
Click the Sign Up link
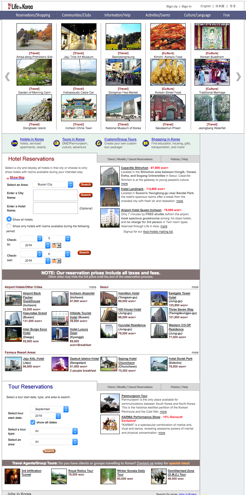[172, 6]
